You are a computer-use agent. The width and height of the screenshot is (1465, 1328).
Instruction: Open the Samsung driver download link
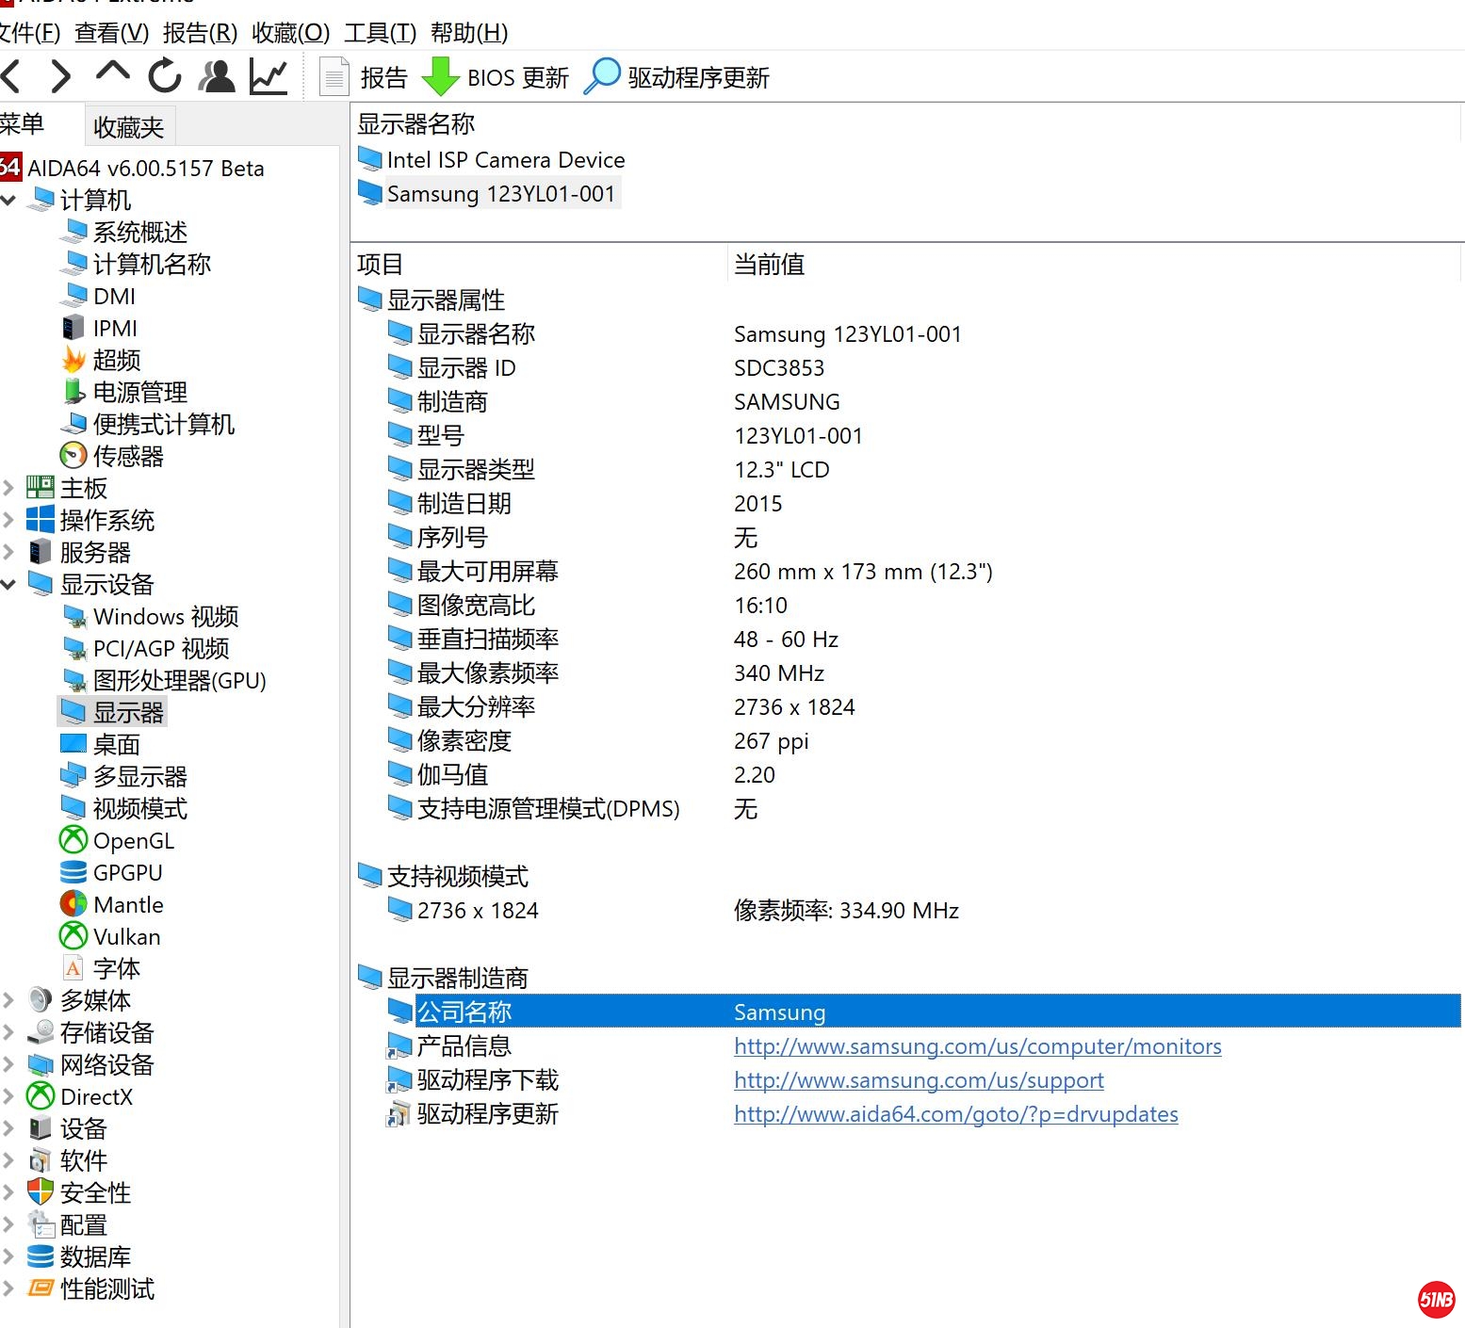coord(919,1079)
